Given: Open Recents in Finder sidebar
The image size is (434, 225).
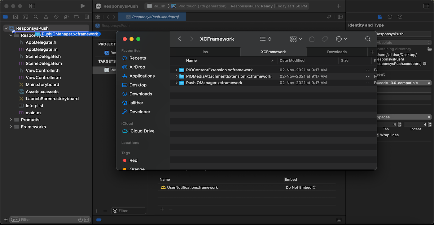Looking at the screenshot, I should [138, 58].
